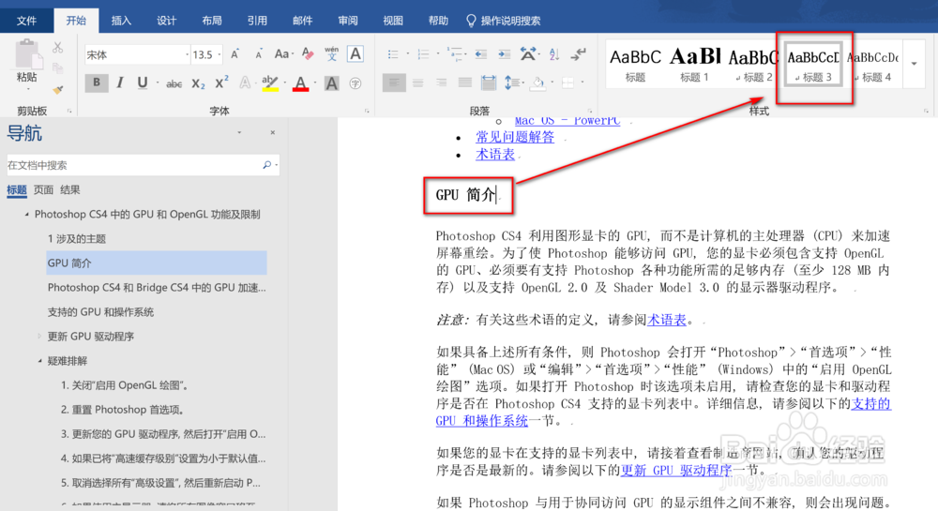Click the numbered list icon

(x=423, y=54)
